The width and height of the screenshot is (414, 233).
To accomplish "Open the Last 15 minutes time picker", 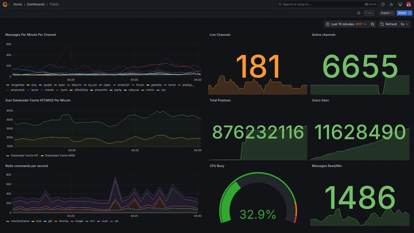I will 346,24.
